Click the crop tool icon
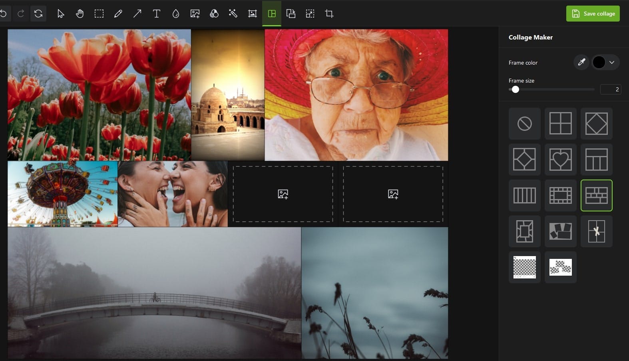Image resolution: width=629 pixels, height=361 pixels. [329, 14]
